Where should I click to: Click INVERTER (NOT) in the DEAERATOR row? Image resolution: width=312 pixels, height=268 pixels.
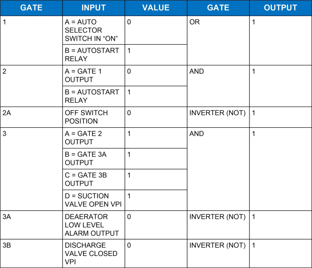(x=217, y=217)
